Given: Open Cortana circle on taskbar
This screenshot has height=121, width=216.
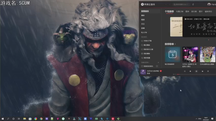Looking at the screenshot, I should coord(13,119).
